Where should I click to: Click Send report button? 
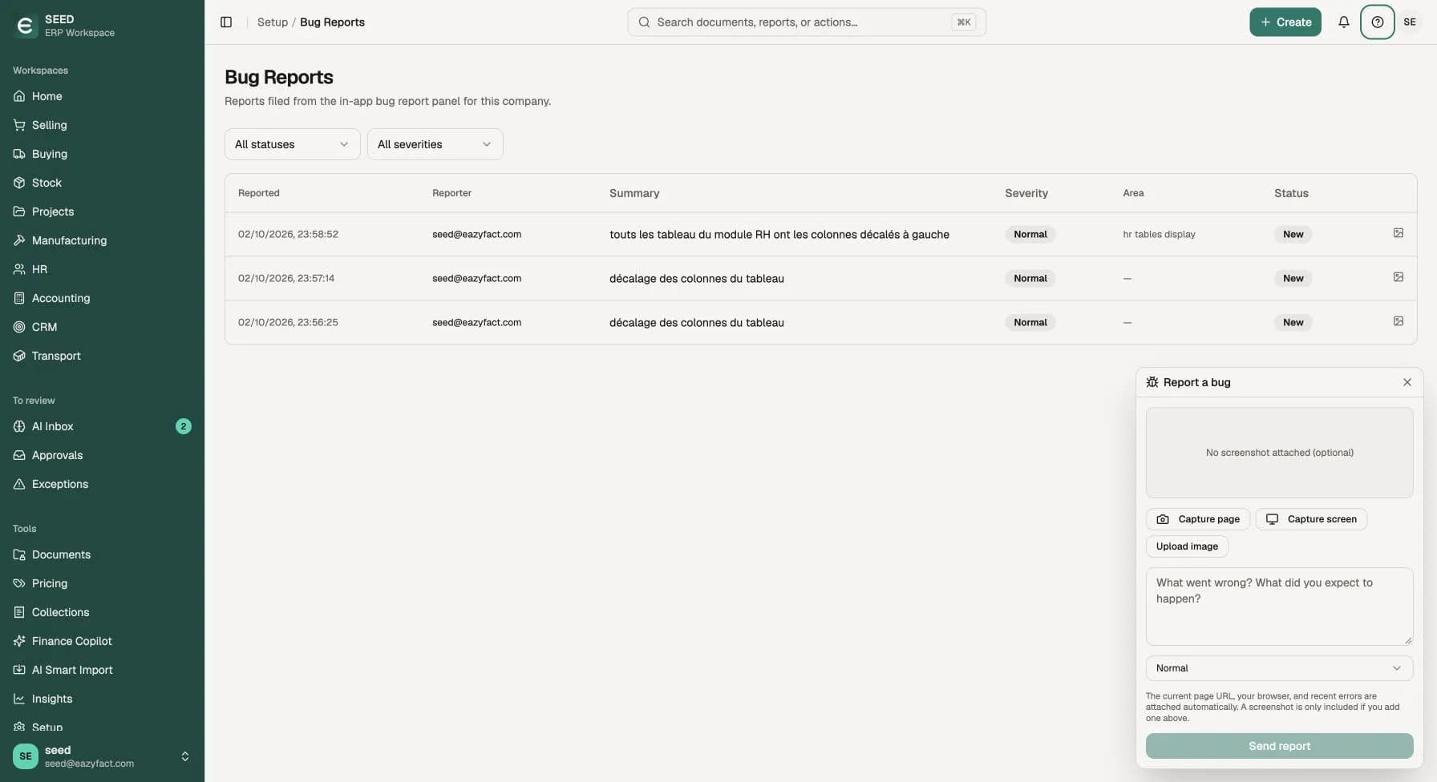(x=1279, y=746)
